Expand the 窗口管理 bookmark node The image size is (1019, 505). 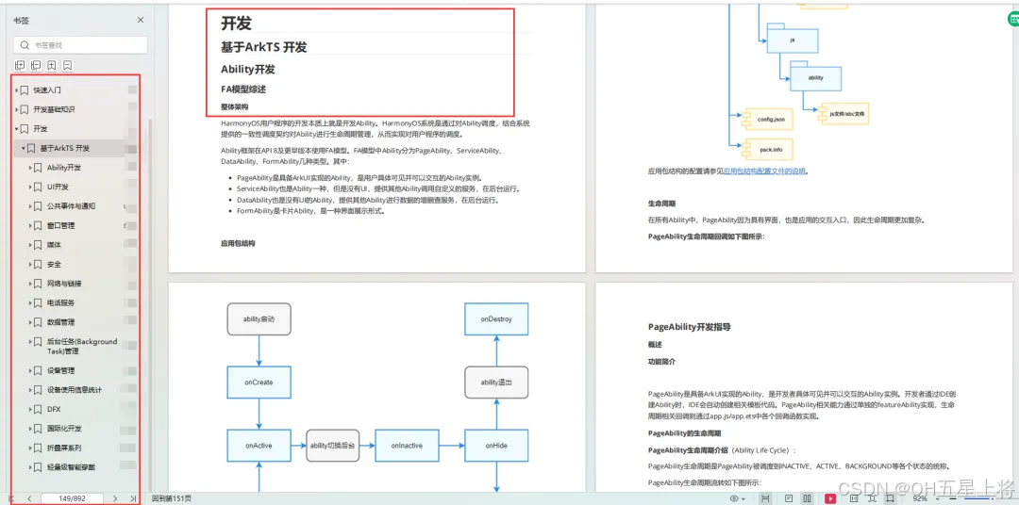[30, 226]
